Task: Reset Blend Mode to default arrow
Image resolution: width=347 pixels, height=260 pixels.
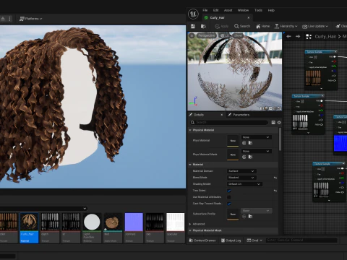Action: [275, 178]
